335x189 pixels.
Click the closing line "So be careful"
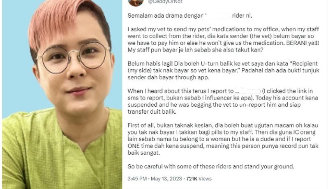tap(211, 166)
